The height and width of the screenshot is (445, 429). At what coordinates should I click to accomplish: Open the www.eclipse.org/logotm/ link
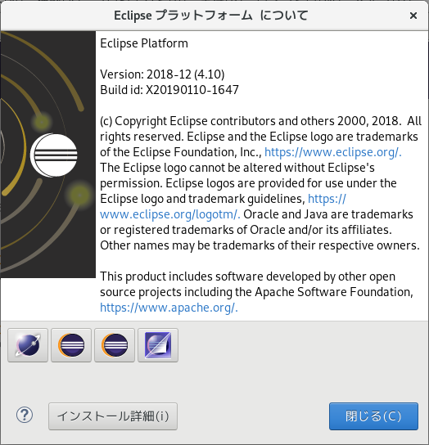pyautogui.click(x=170, y=214)
